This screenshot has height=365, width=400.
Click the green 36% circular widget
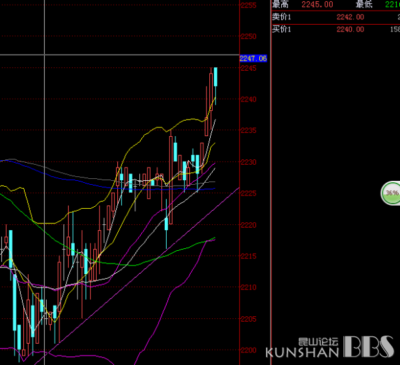pyautogui.click(x=391, y=193)
